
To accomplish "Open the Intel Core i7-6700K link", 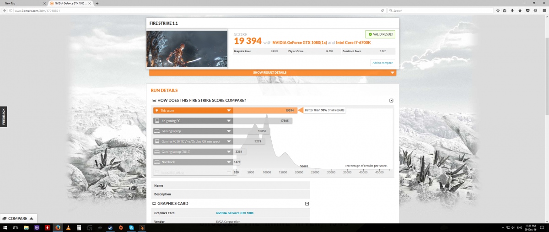I will click(353, 43).
